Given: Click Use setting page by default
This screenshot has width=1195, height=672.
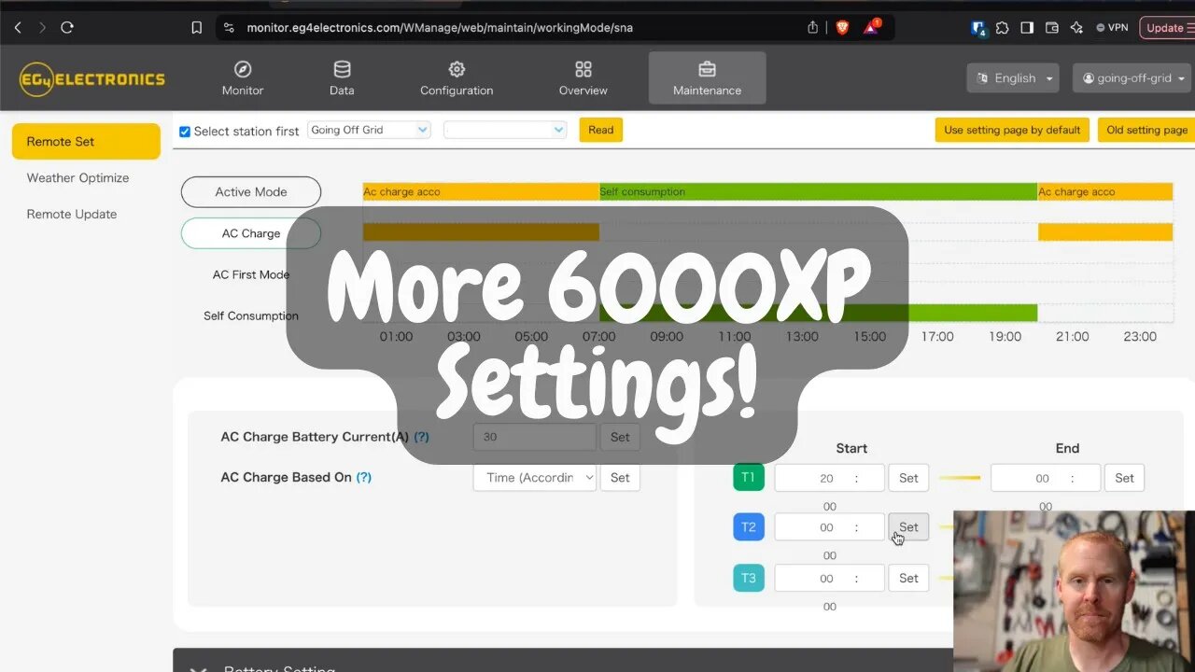Looking at the screenshot, I should [1012, 130].
